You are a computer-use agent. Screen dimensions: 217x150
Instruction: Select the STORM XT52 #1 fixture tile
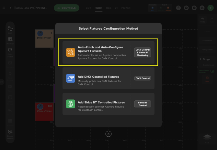point(44,39)
